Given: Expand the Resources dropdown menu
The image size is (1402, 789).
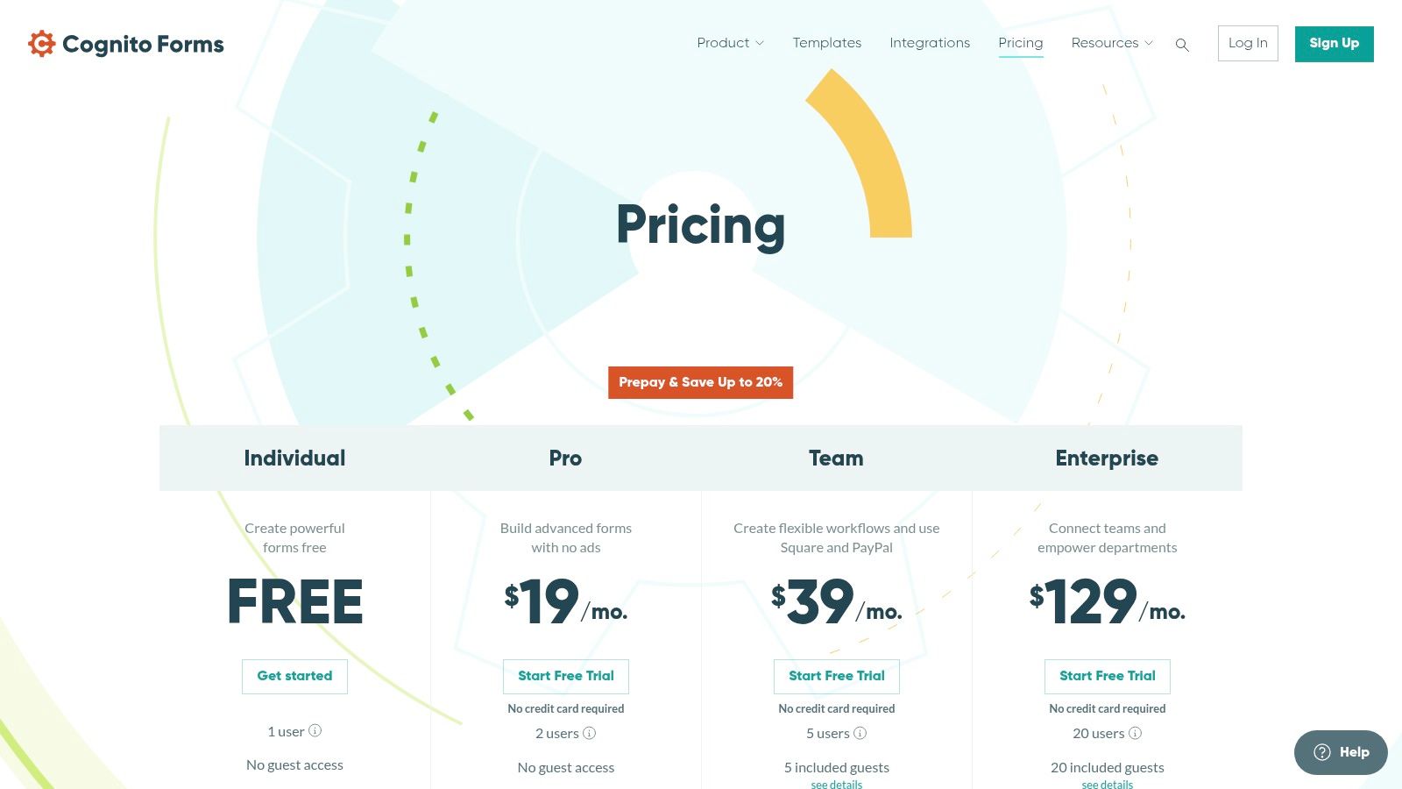Looking at the screenshot, I should point(1112,43).
